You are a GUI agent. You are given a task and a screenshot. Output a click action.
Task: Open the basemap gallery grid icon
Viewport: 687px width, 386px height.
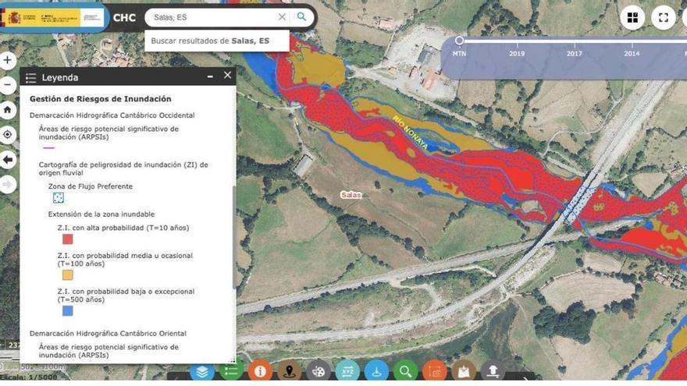[x=632, y=17]
